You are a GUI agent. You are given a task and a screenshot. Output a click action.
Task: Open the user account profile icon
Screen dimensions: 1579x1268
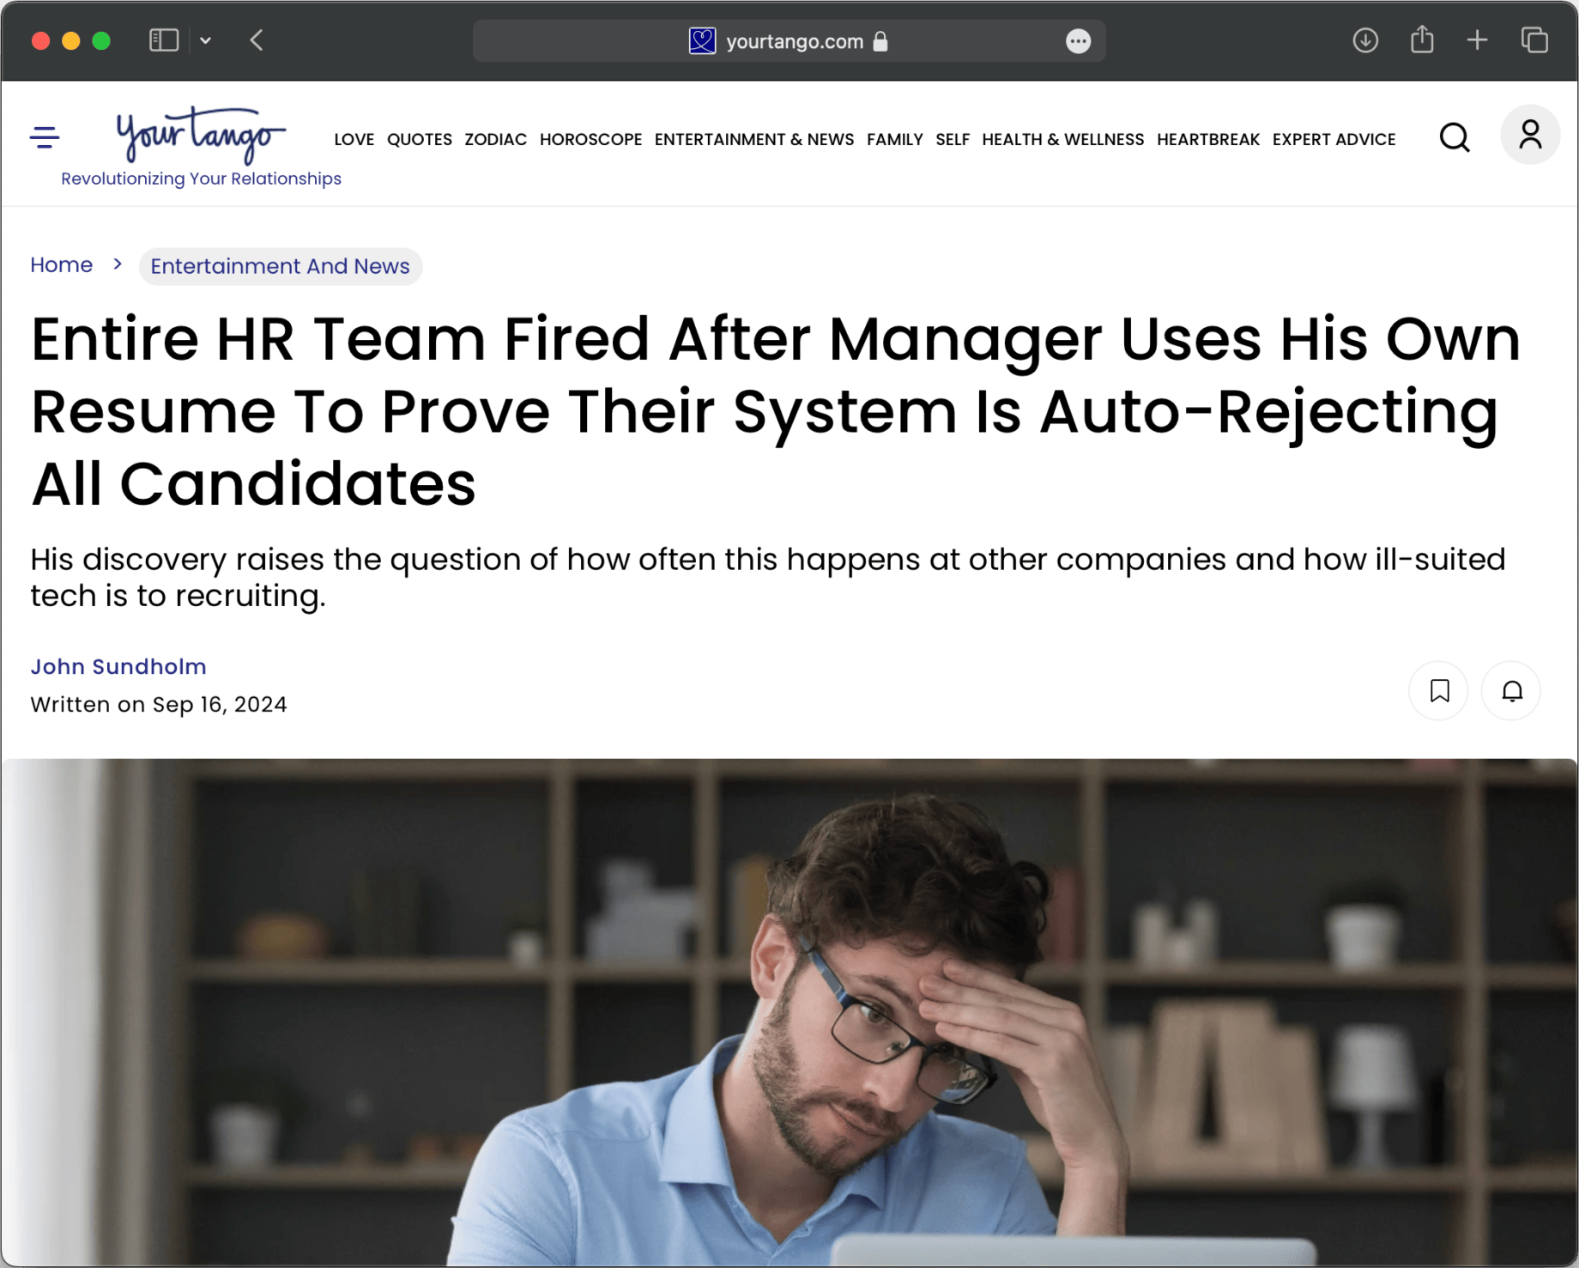pyautogui.click(x=1530, y=135)
